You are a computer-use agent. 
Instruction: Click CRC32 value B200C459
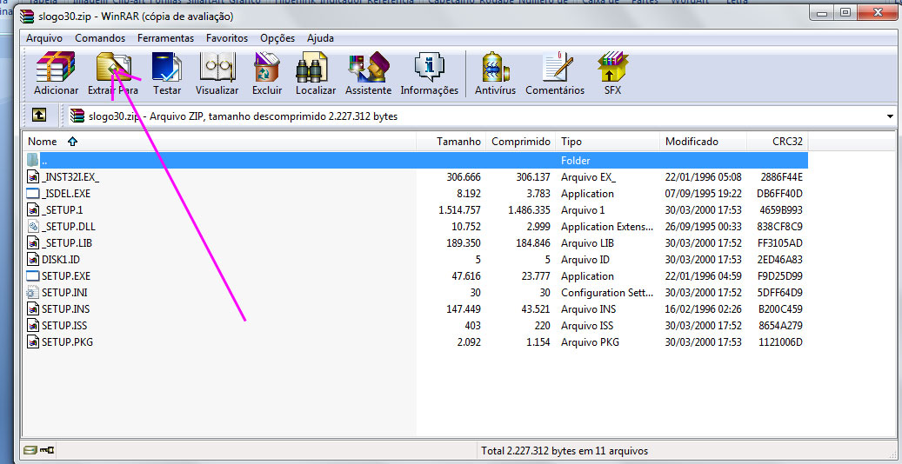coord(780,309)
